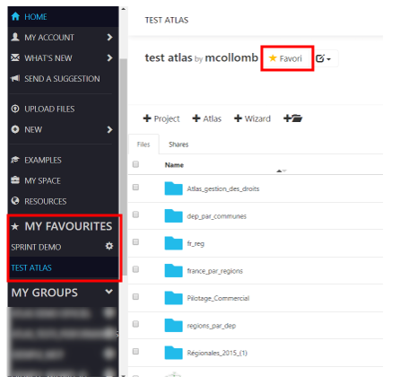Select the Files tab
The height and width of the screenshot is (385, 417).
click(143, 144)
